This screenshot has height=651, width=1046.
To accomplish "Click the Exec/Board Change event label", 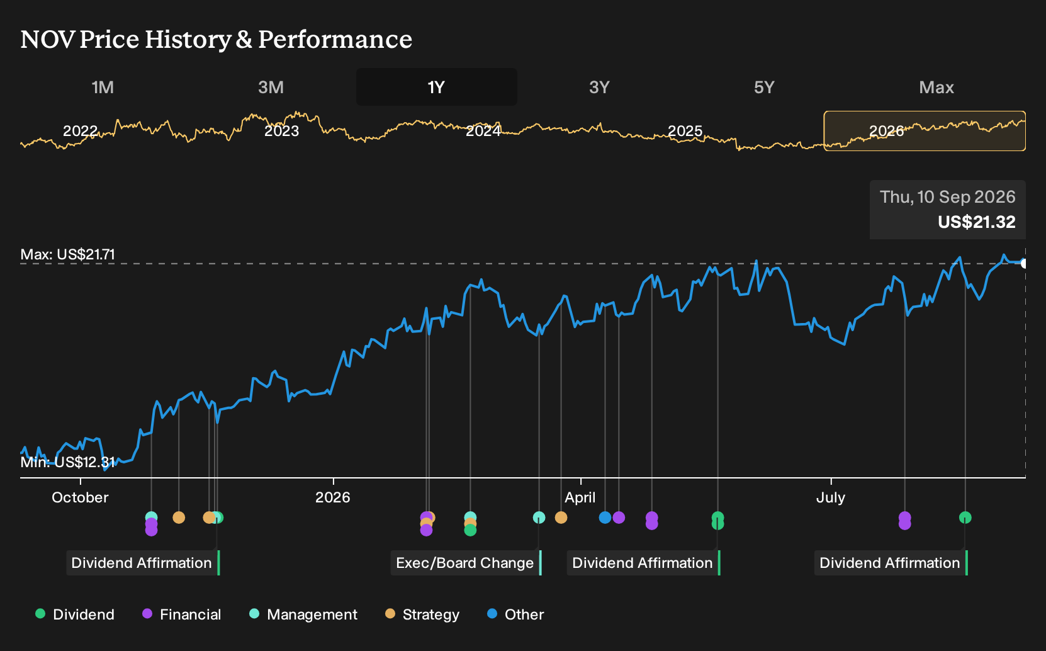I will 465,563.
